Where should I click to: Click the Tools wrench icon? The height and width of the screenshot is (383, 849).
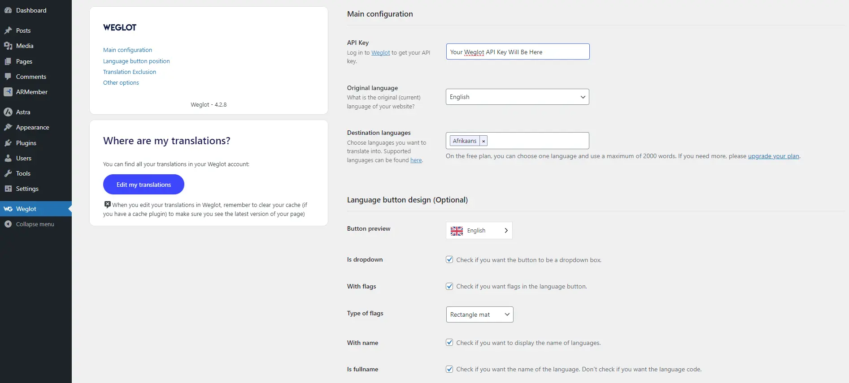(8, 173)
